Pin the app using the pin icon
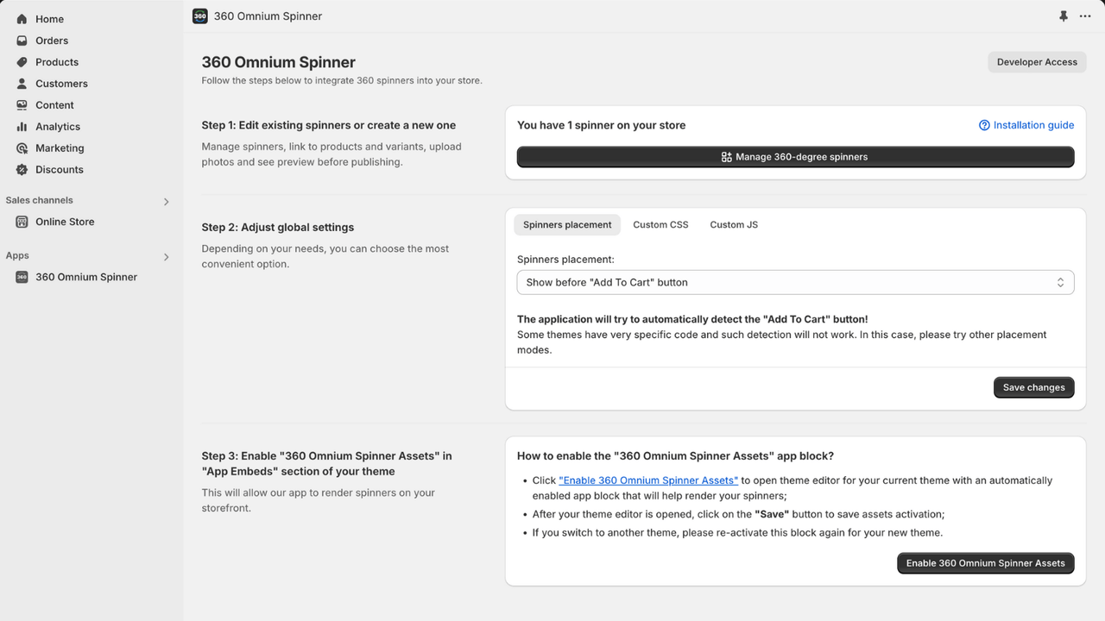This screenshot has height=621, width=1105. click(x=1064, y=16)
